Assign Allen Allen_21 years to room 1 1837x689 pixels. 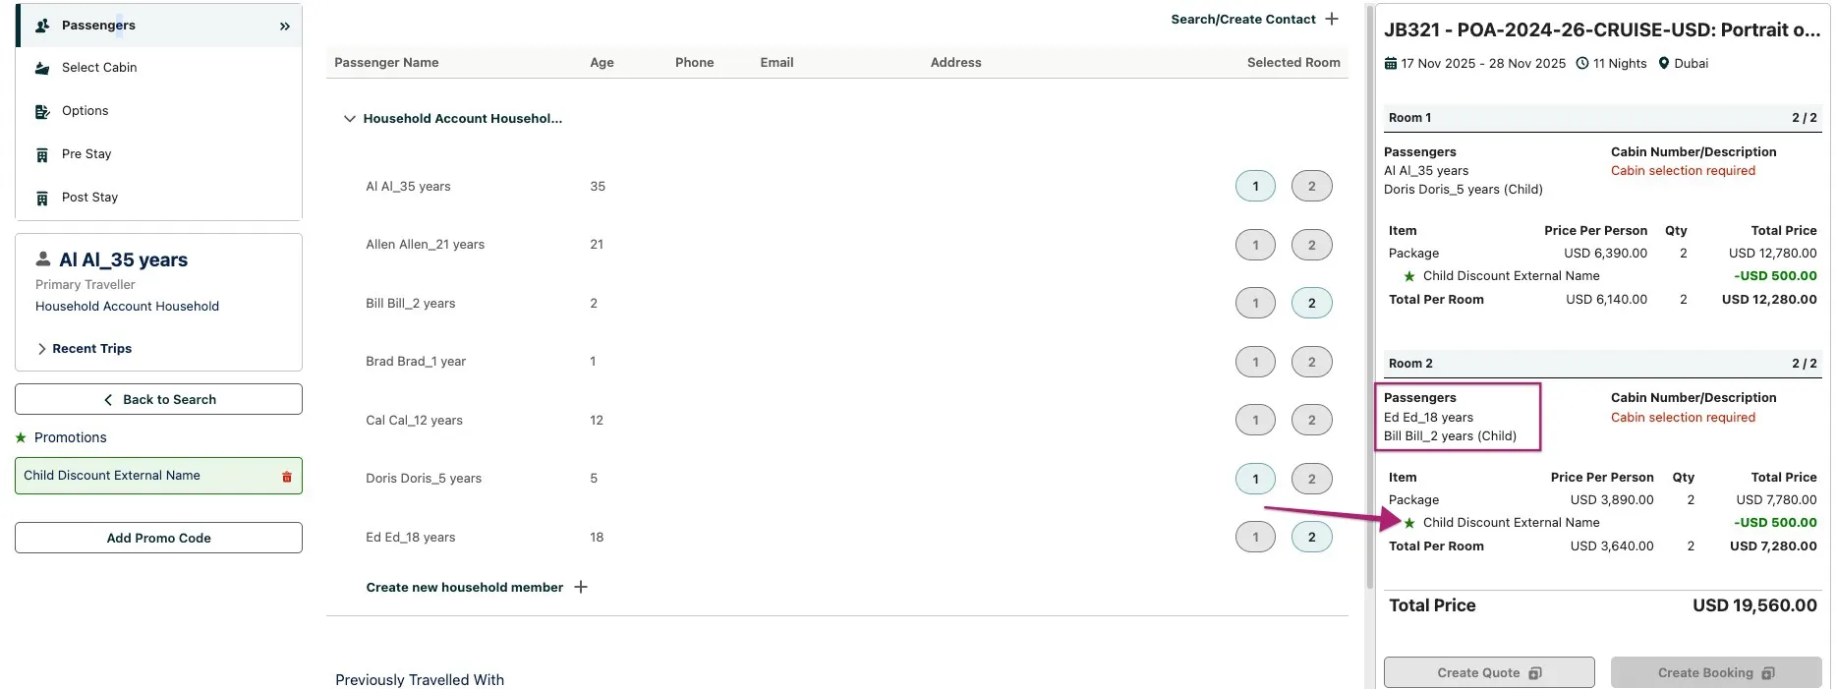(1254, 245)
